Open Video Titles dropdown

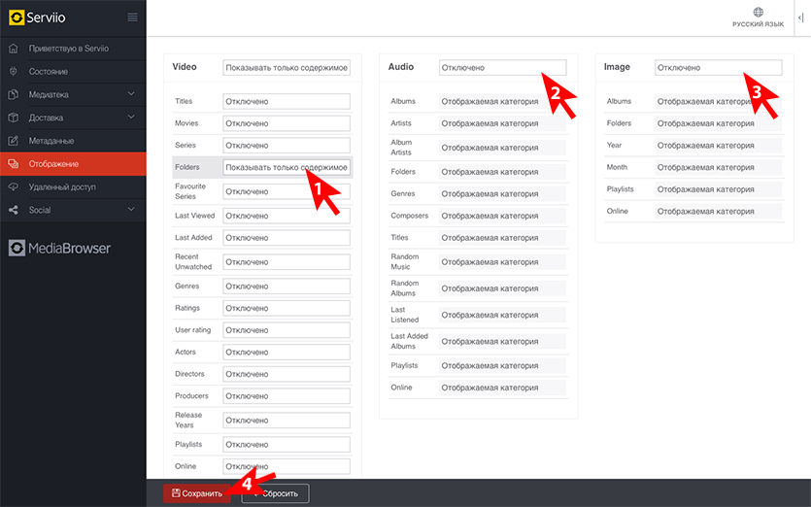[287, 101]
